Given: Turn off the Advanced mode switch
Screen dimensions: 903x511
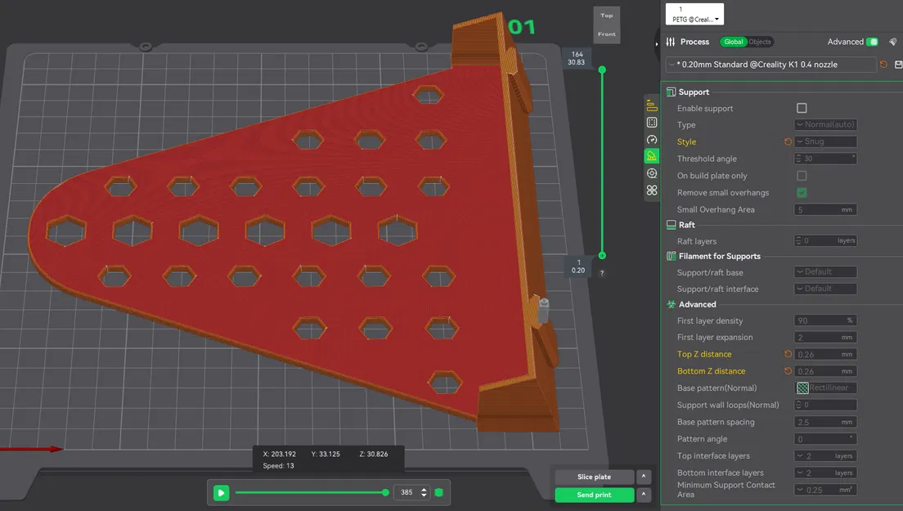Looking at the screenshot, I should (873, 42).
